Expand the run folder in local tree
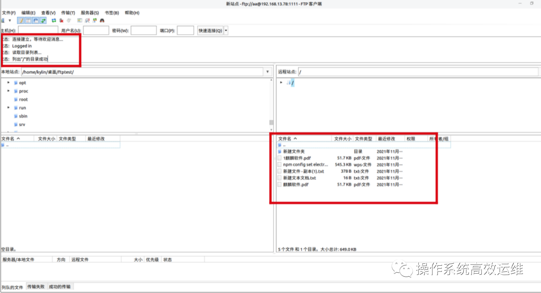The height and width of the screenshot is (293, 541). click(x=9, y=108)
